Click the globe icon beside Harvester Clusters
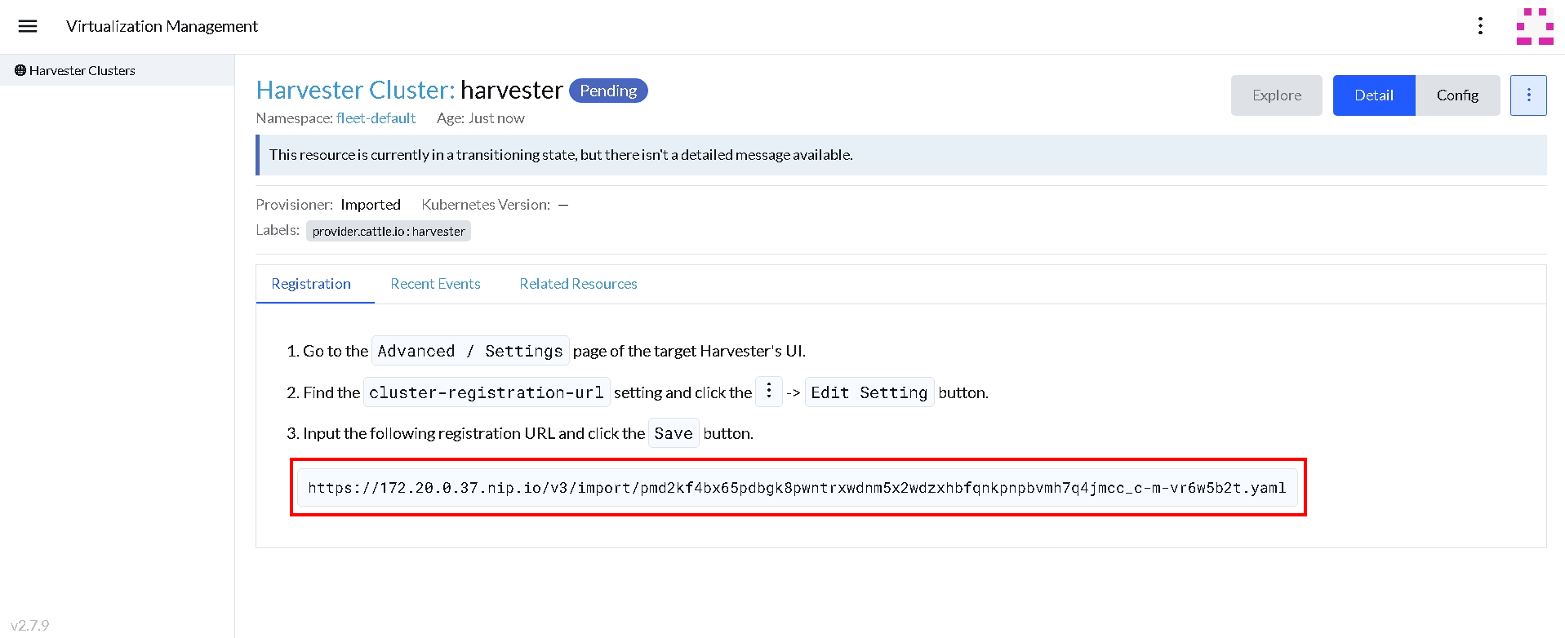 (x=20, y=70)
